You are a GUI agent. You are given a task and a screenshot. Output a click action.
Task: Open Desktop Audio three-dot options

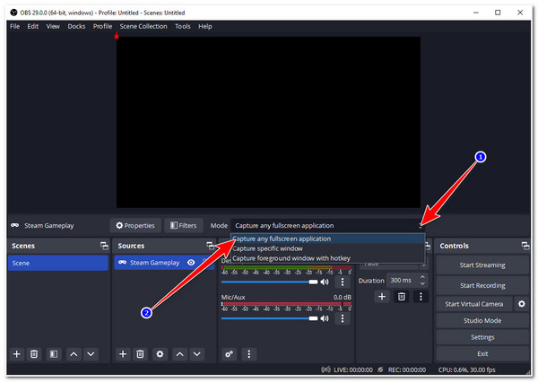point(343,282)
